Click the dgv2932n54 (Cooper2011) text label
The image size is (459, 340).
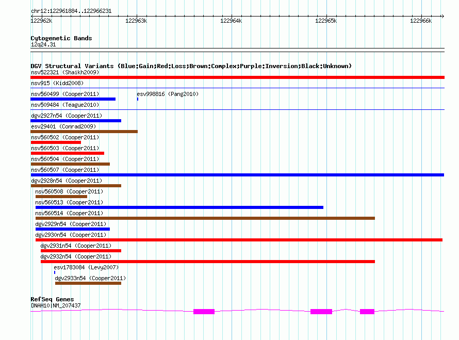[x=76, y=256]
